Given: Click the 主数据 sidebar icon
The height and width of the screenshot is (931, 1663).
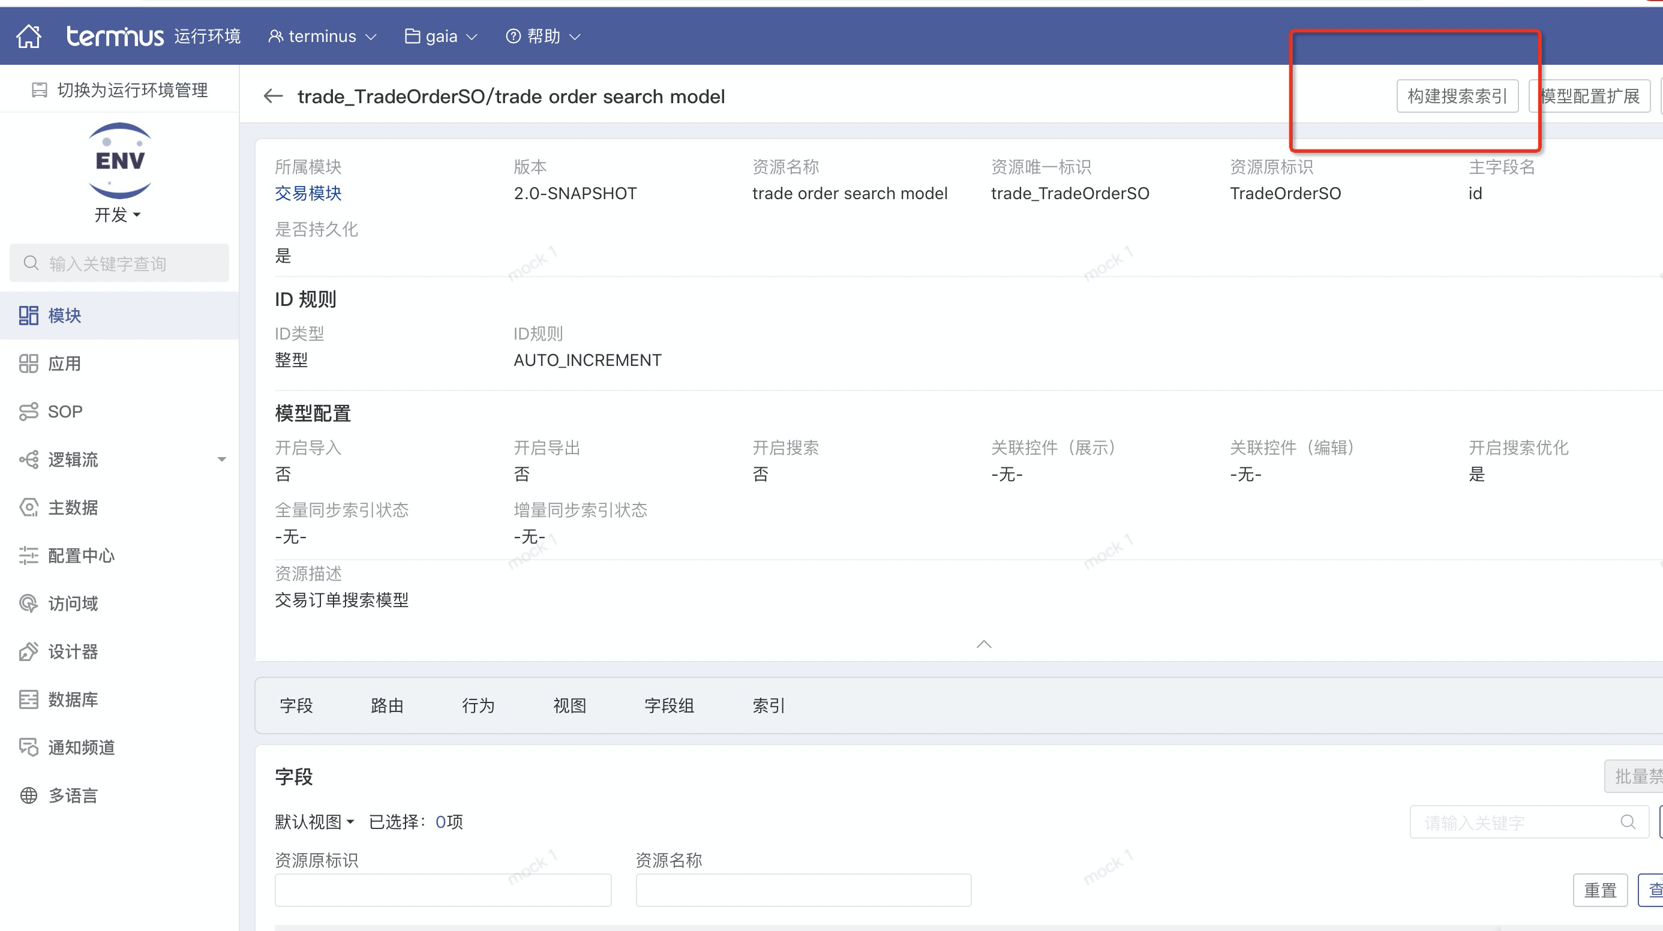Looking at the screenshot, I should [28, 507].
